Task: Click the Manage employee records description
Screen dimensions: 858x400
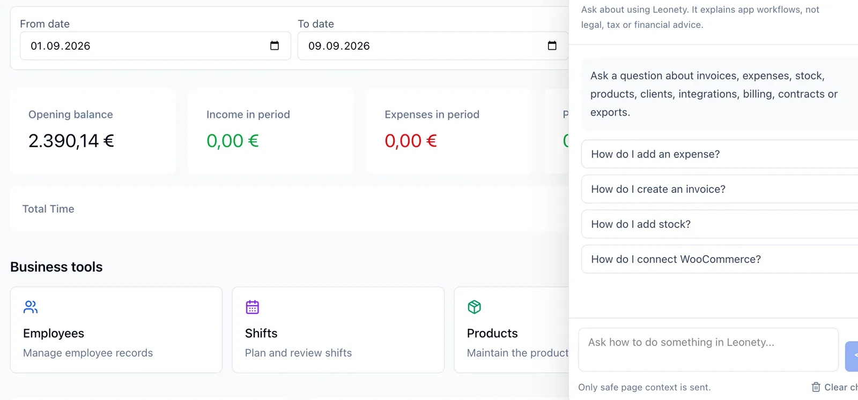Action: (x=88, y=353)
